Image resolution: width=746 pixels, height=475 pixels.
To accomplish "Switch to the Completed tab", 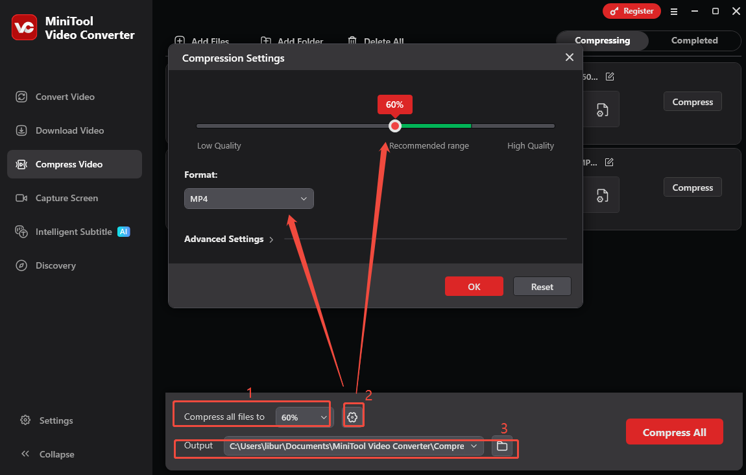I will 694,40.
